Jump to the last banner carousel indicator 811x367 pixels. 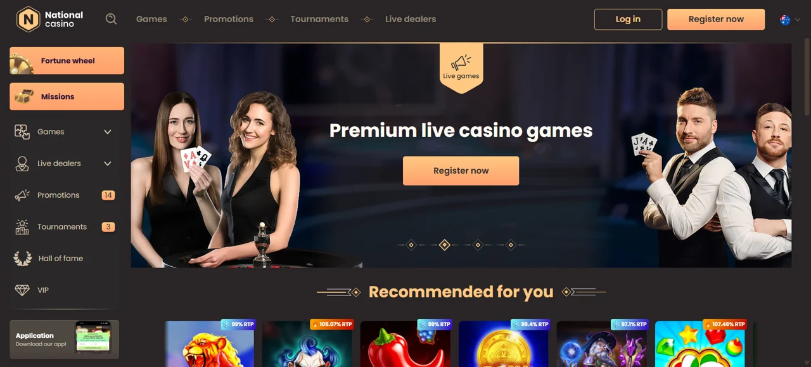point(511,245)
